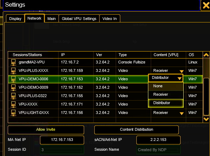This screenshot has width=210, height=156.
Task: Open the Main tab
Action: pos(52,19)
